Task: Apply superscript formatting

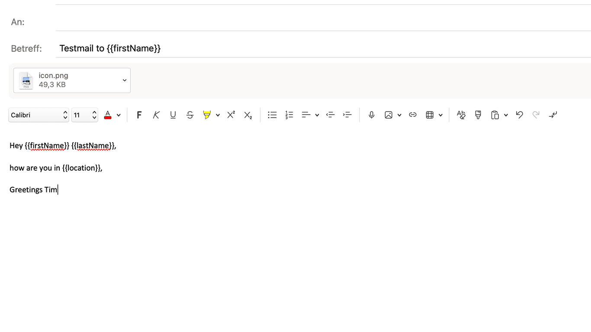Action: tap(231, 115)
